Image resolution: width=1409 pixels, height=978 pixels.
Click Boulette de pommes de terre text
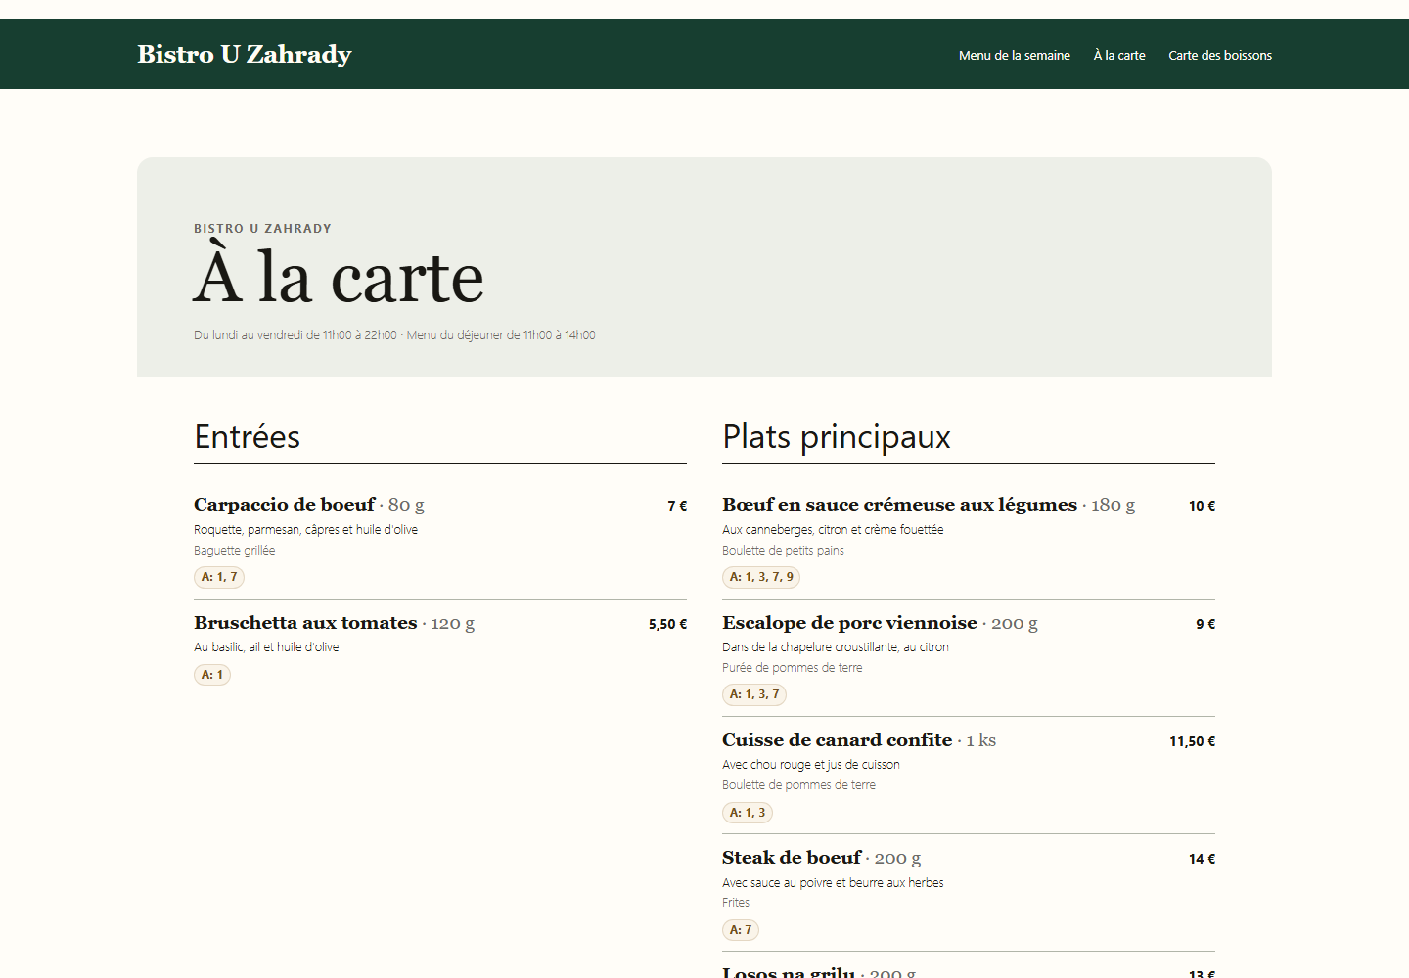[799, 784]
